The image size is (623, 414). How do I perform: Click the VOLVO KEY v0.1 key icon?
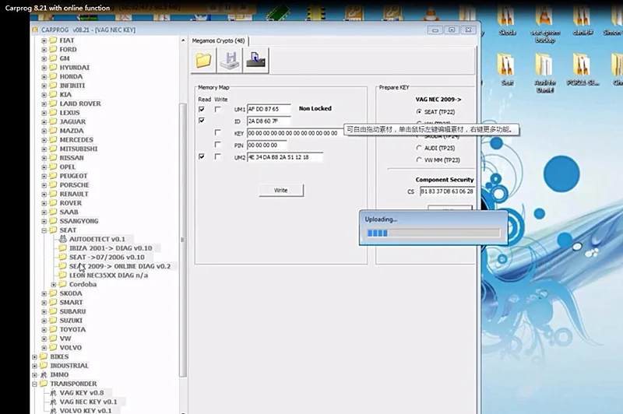tap(53, 411)
